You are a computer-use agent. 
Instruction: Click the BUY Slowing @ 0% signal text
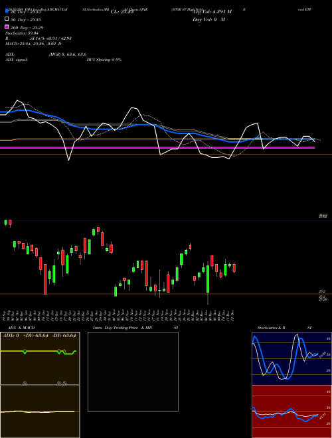click(x=104, y=60)
